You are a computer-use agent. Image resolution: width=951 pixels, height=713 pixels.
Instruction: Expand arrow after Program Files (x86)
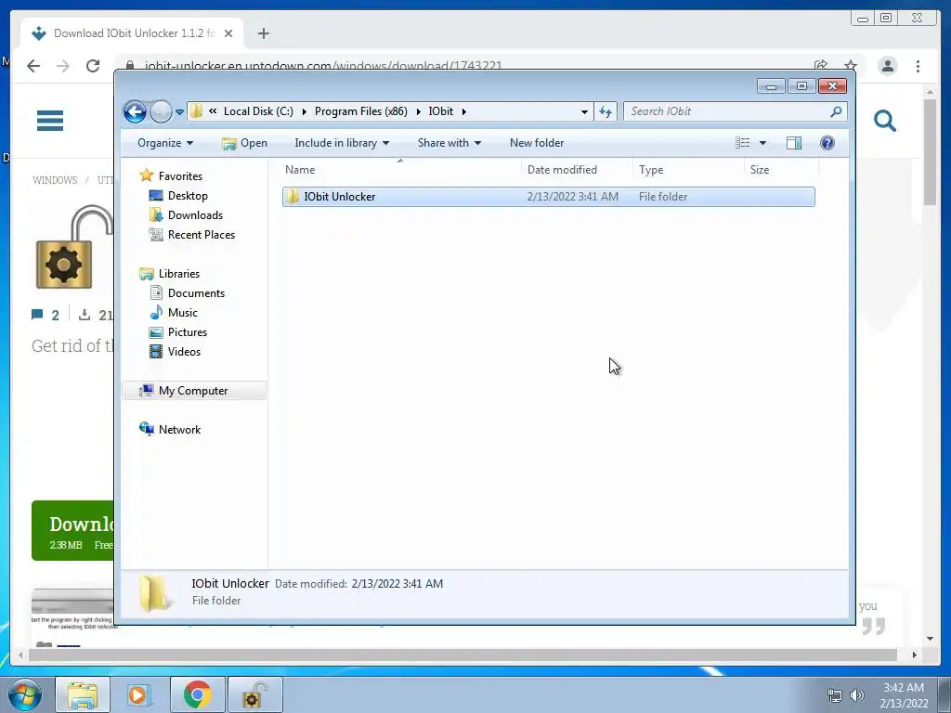[418, 111]
